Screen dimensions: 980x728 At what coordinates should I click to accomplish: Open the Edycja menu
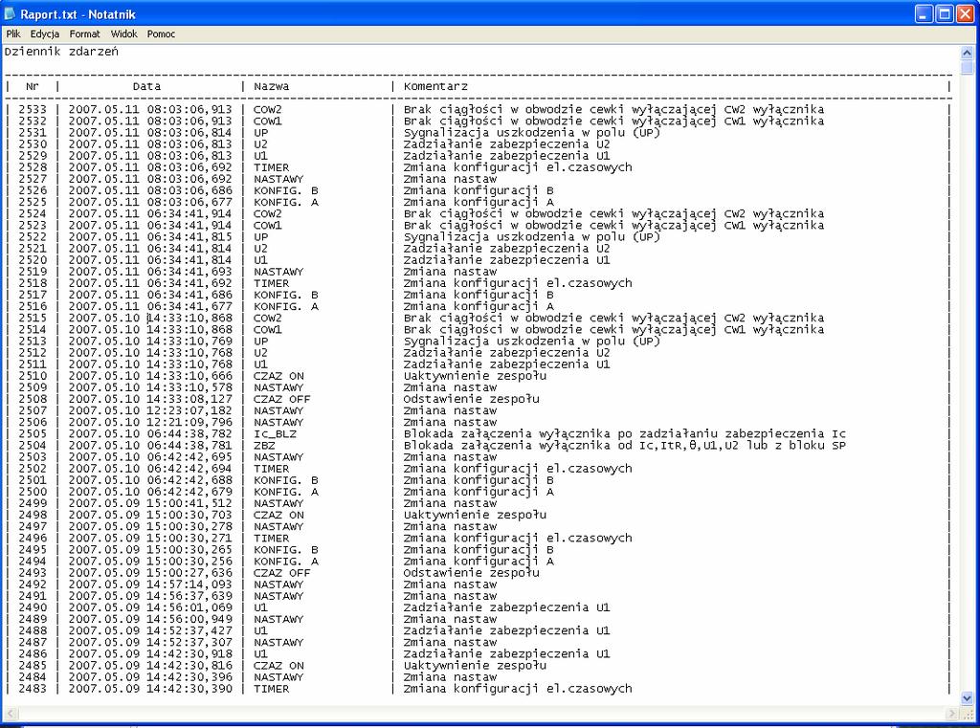[x=45, y=33]
